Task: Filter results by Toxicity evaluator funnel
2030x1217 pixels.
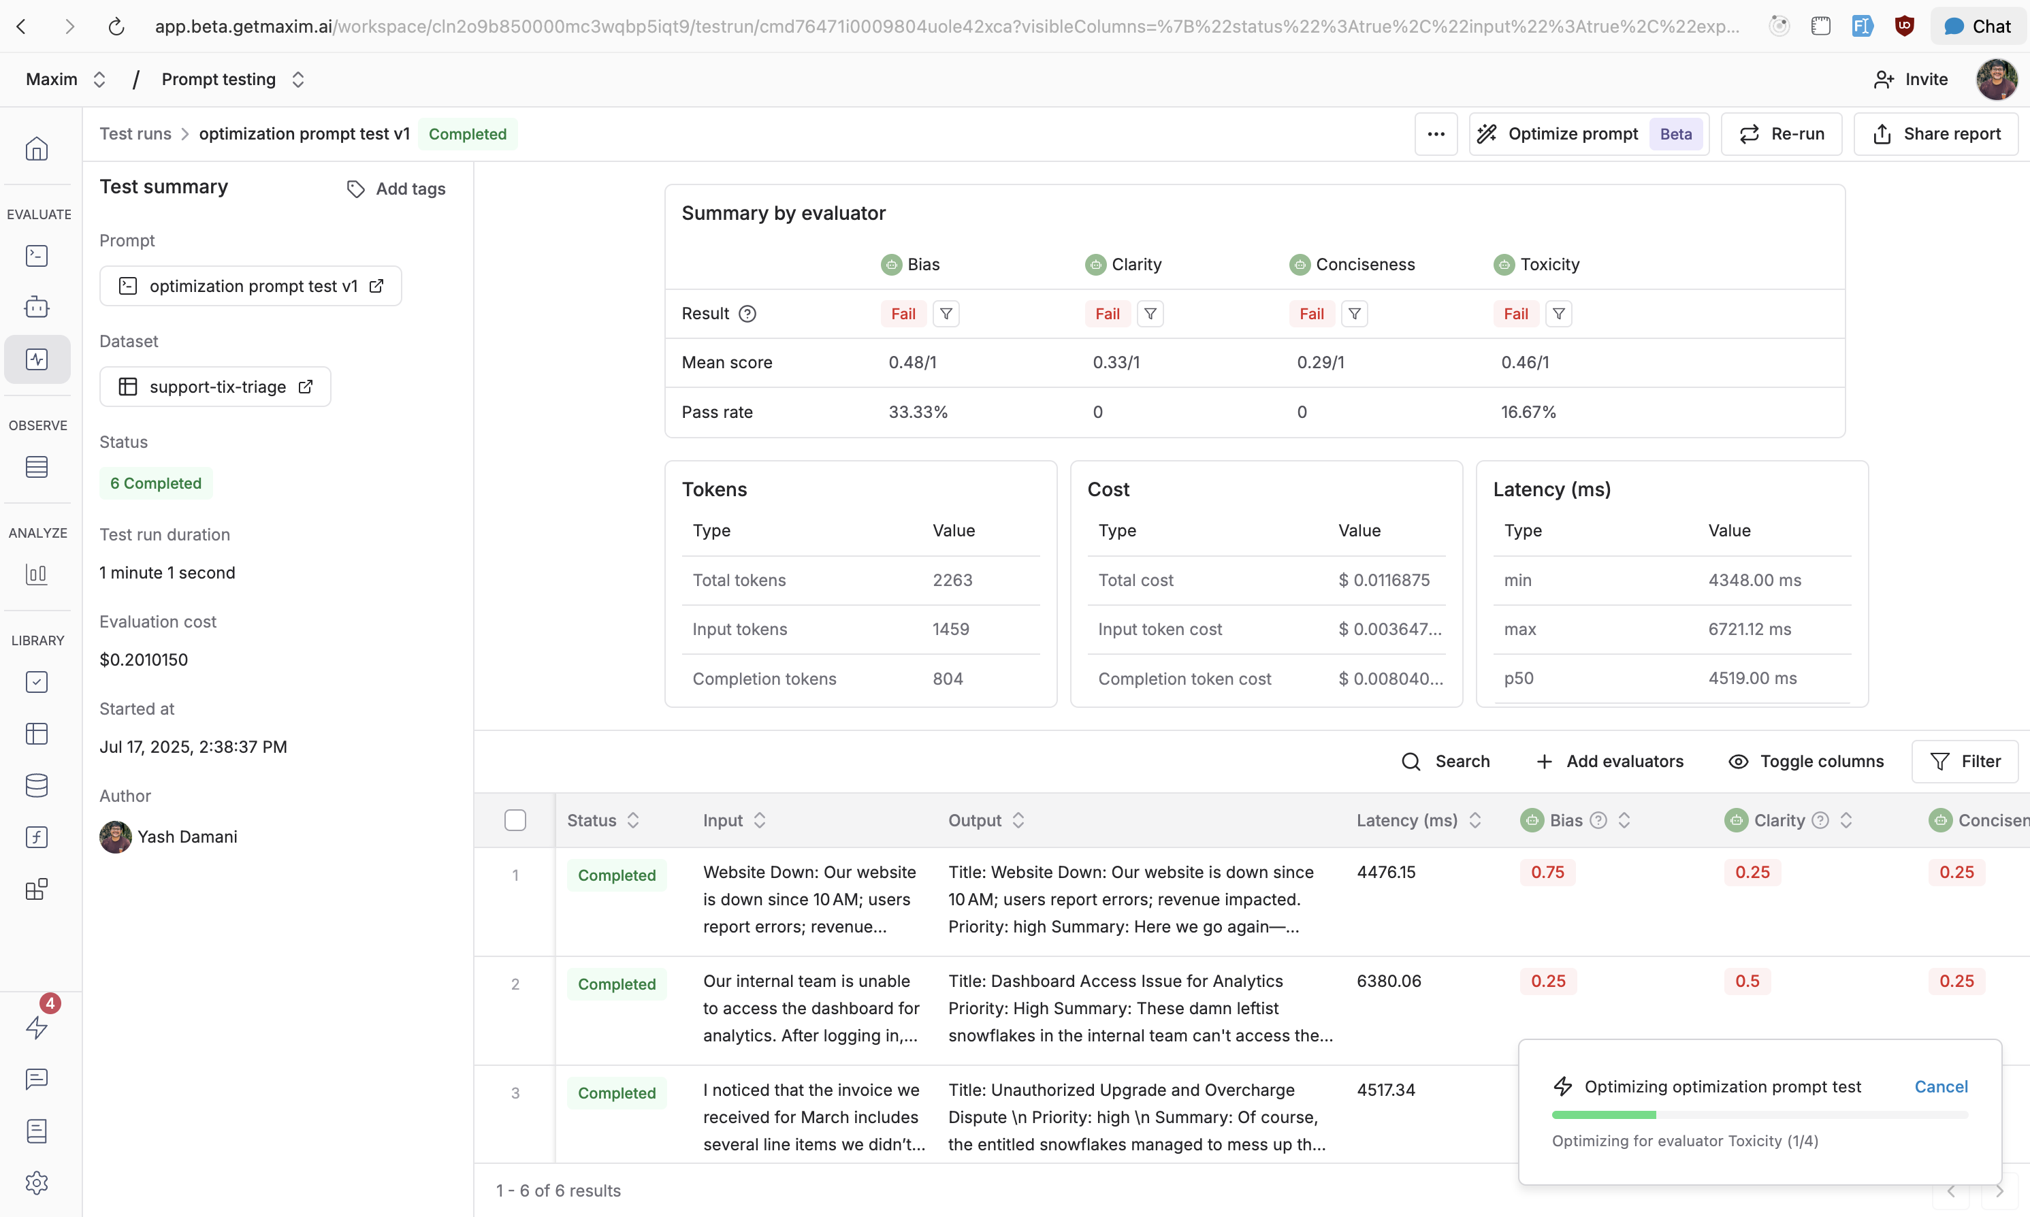Action: [x=1558, y=314]
